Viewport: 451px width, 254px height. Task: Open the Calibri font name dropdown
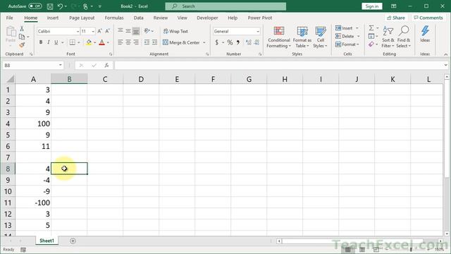pos(78,31)
